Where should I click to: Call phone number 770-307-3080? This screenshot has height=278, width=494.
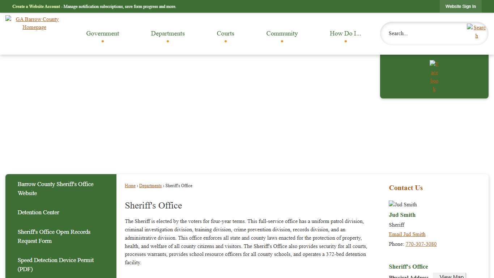[421, 244]
